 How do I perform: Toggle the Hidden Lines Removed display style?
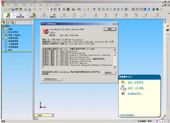(x=141, y=9)
